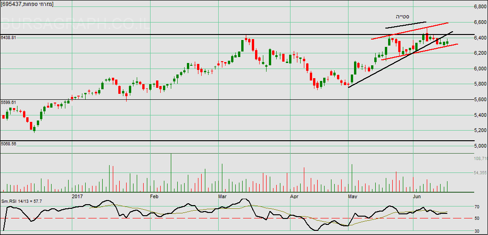This screenshot has width=488, height=235.
Task: Click the 5,200 price axis label
Action: (x=480, y=131)
